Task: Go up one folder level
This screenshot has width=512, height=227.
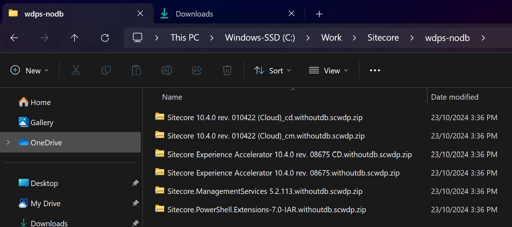Action: click(x=75, y=38)
